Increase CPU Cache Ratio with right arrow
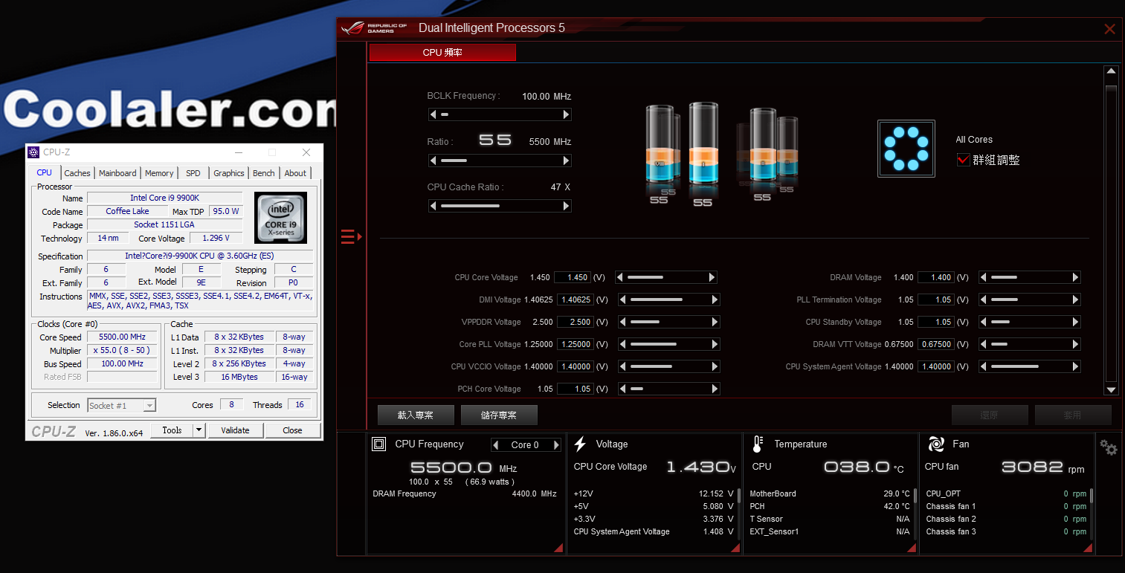The width and height of the screenshot is (1125, 573). pyautogui.click(x=567, y=206)
